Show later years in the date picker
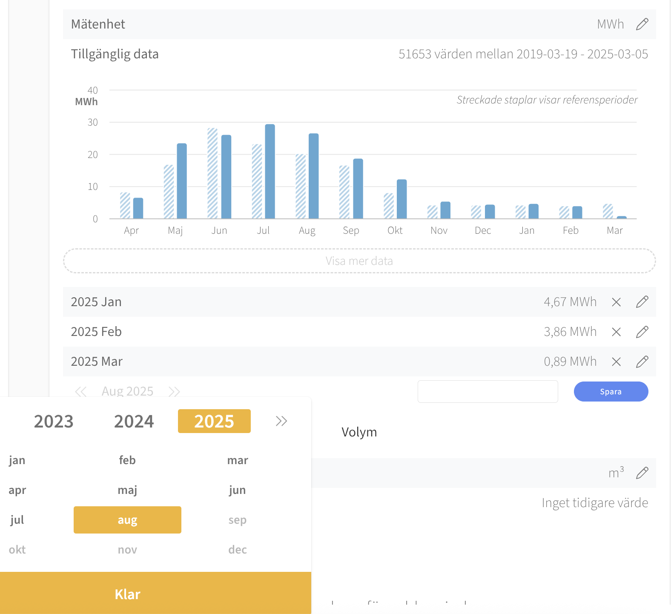This screenshot has width=671, height=614. (281, 421)
